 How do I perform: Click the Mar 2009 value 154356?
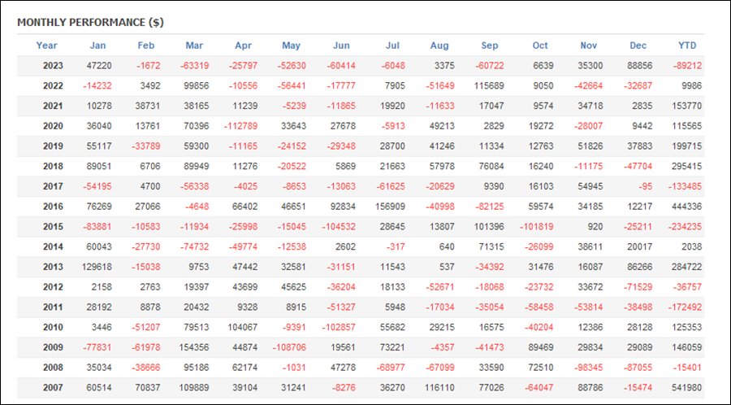coord(192,347)
